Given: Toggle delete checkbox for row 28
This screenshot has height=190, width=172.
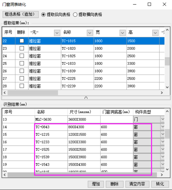Looking at the screenshot, I should [x=22, y=86].
